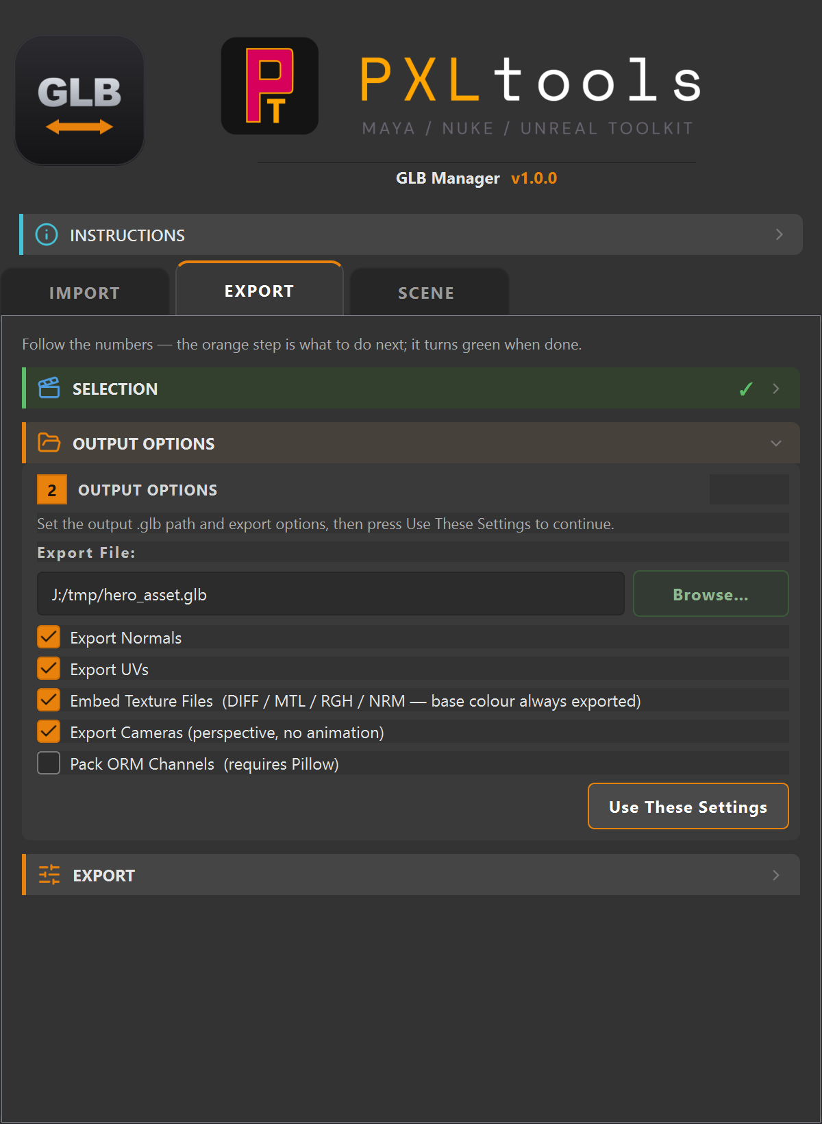822x1124 pixels.
Task: Uncheck Export Normals checkbox
Action: pyautogui.click(x=49, y=637)
